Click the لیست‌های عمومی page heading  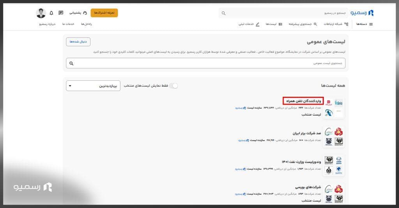tap(326, 42)
